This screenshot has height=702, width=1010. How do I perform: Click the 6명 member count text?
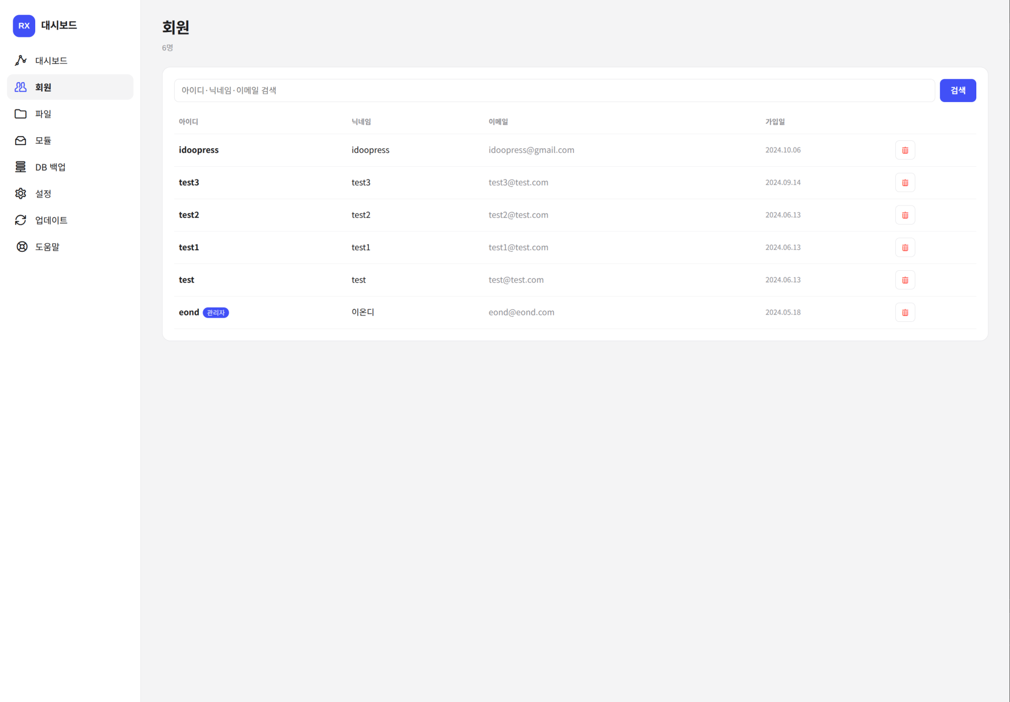coord(167,47)
